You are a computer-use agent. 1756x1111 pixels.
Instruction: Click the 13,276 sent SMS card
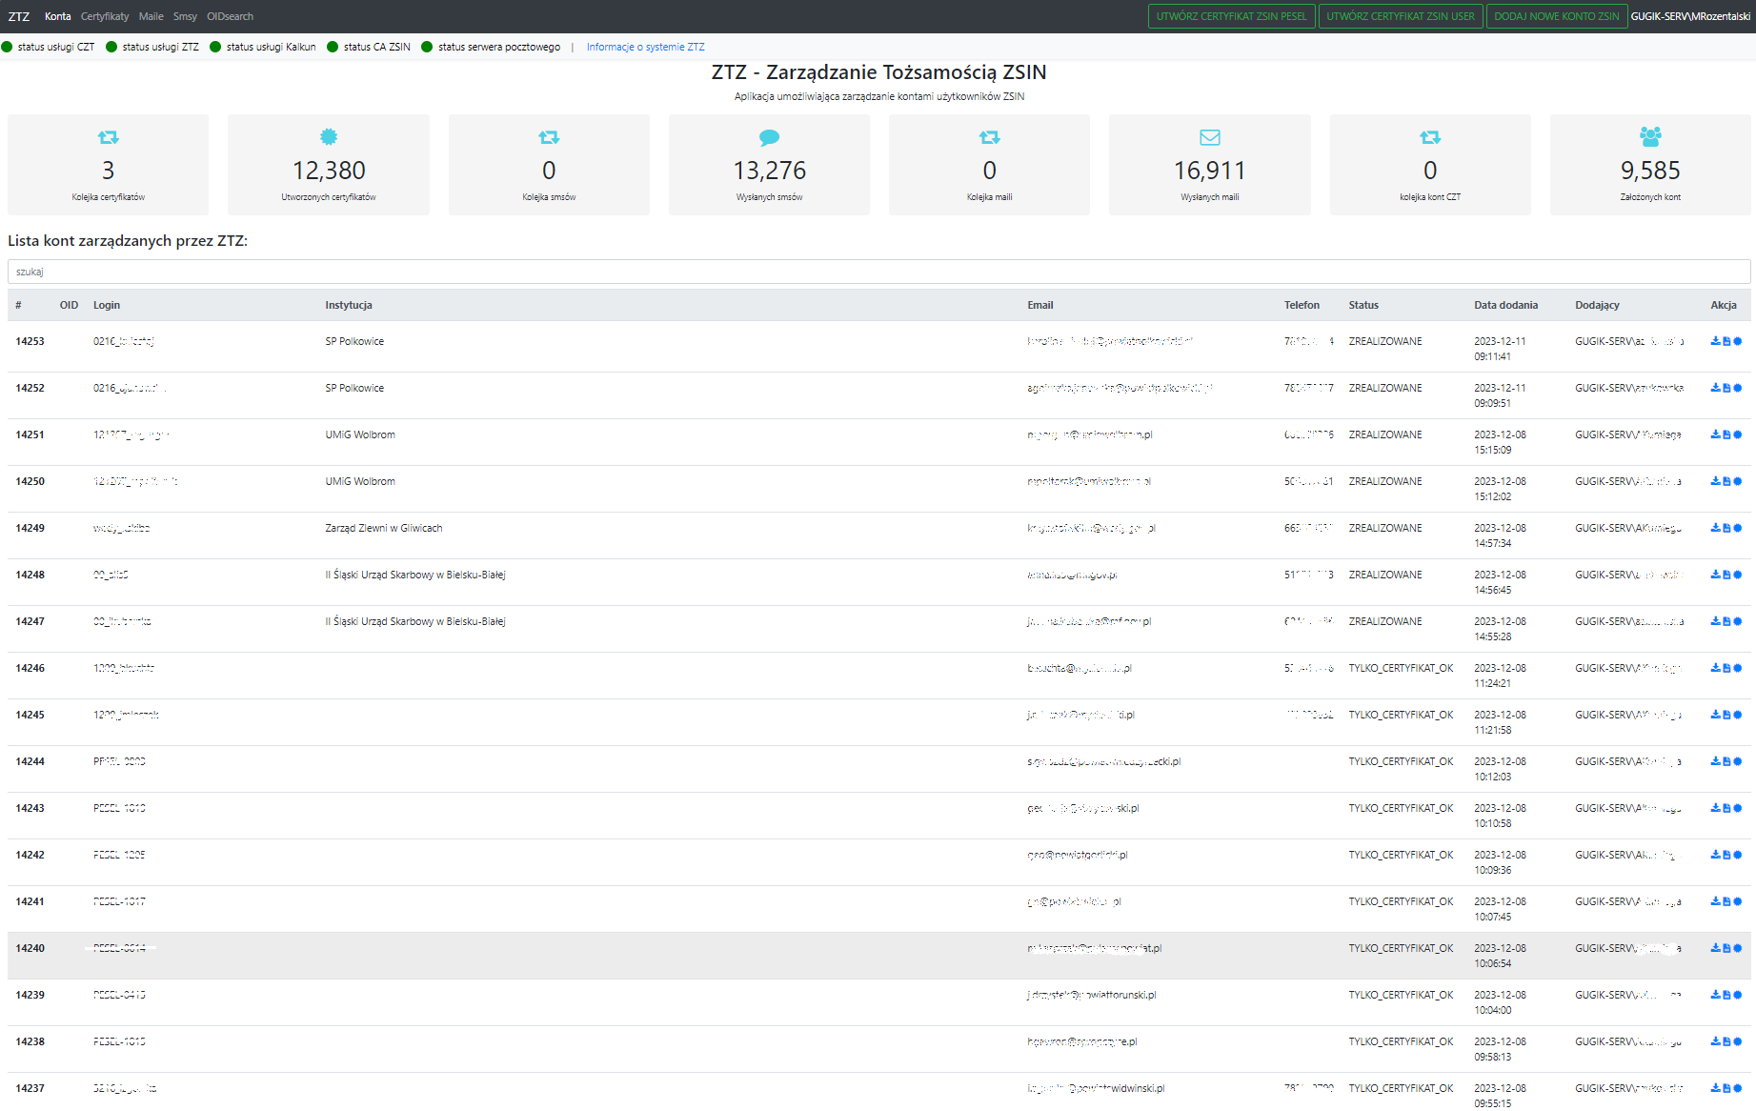(769, 165)
